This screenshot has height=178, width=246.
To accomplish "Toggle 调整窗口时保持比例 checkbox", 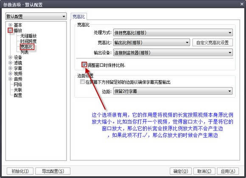I will pos(84,65).
